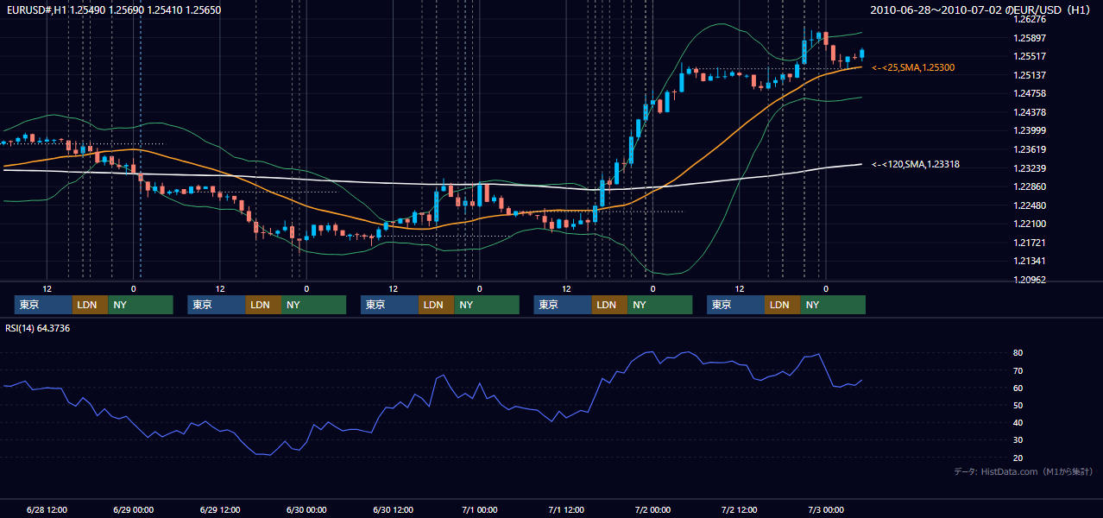Select the 25 SMA 1.25300 label

913,67
